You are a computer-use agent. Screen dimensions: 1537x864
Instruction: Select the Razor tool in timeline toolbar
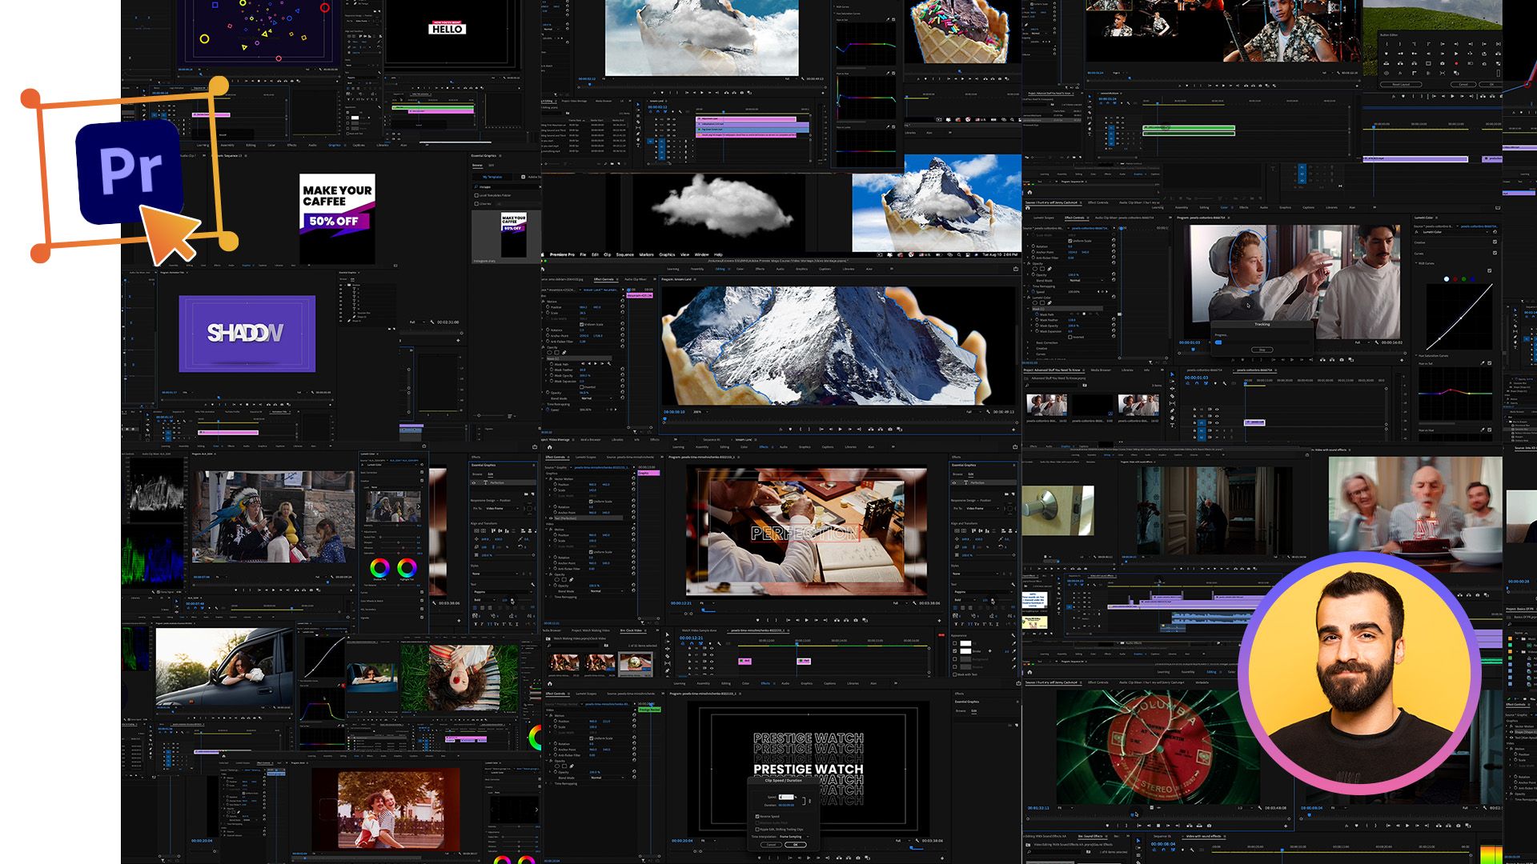tap(1172, 396)
